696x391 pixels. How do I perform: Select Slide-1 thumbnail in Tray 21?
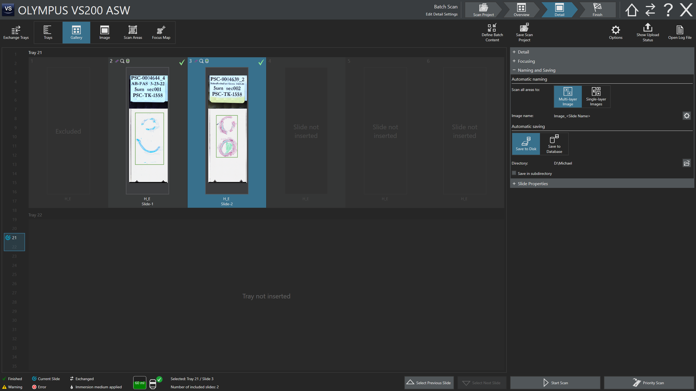[148, 130]
